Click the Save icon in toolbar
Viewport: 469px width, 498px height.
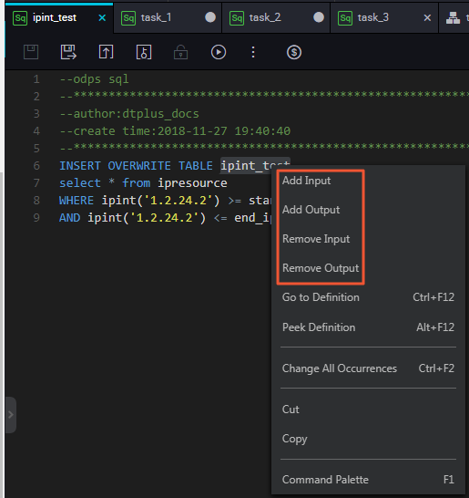click(x=31, y=52)
